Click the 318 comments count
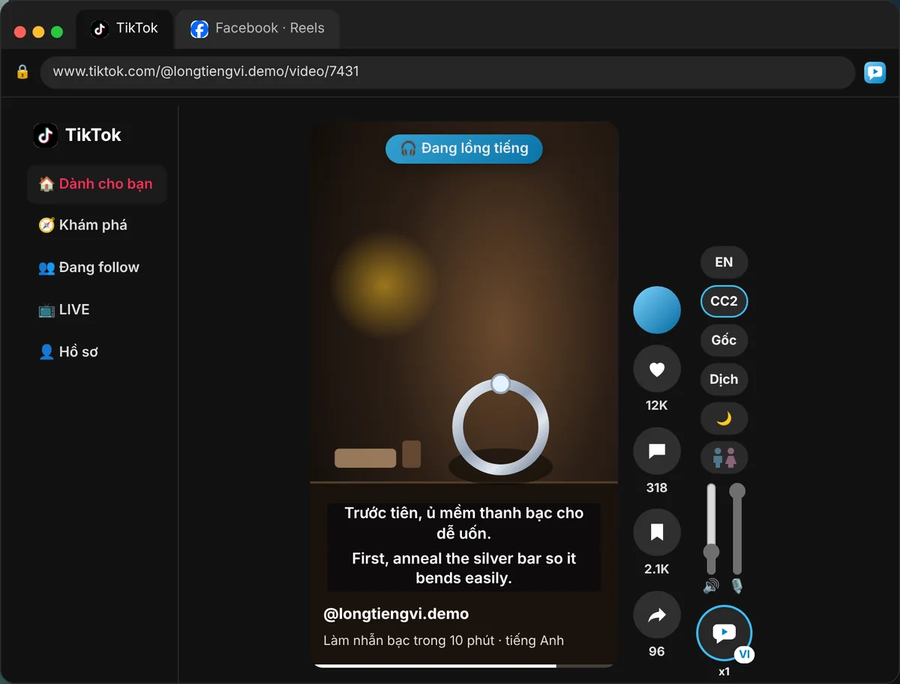900x684 pixels. [x=657, y=487]
